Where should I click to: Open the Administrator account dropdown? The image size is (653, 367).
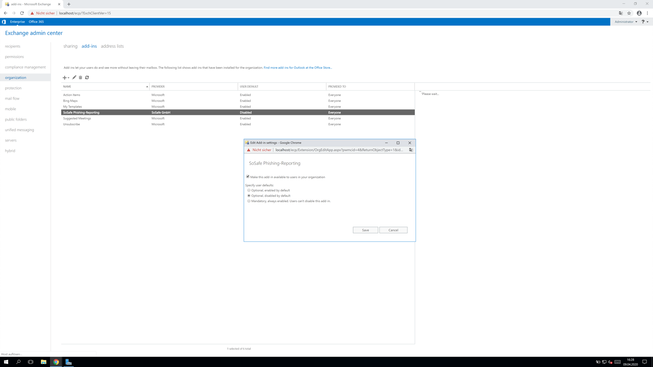tap(626, 22)
